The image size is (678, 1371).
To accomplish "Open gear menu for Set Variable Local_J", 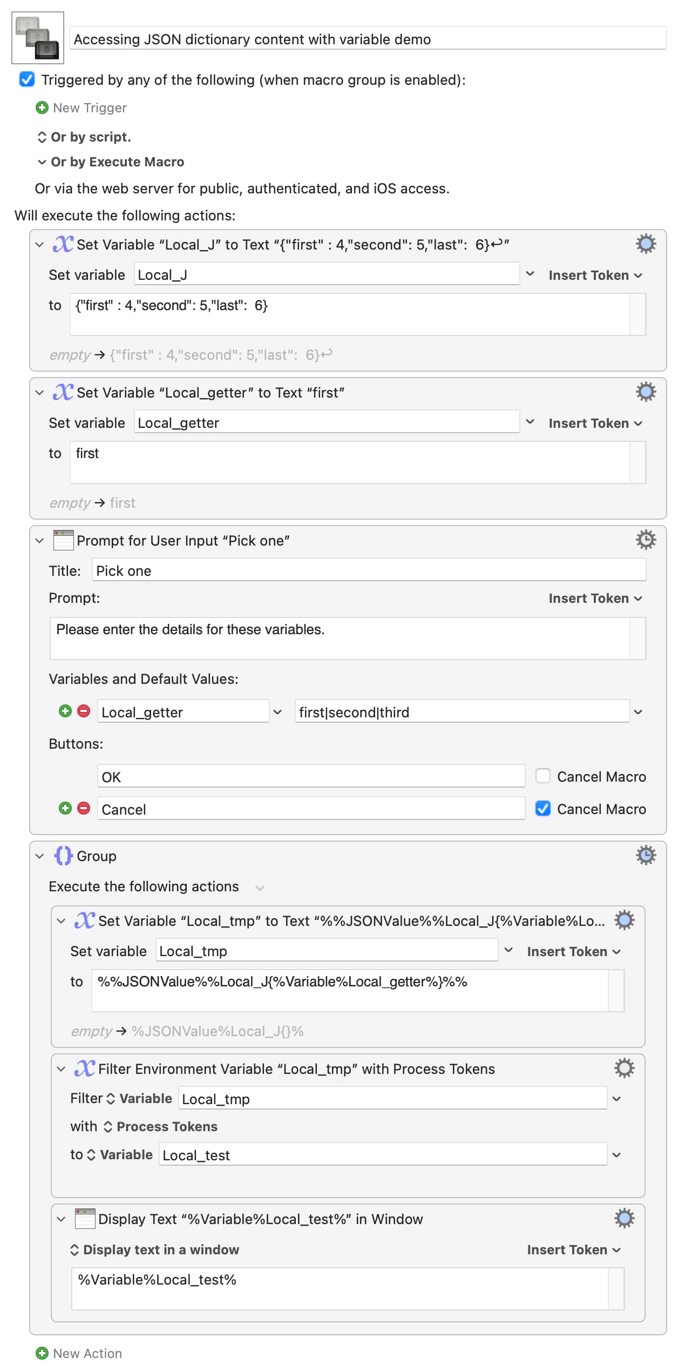I will (646, 244).
